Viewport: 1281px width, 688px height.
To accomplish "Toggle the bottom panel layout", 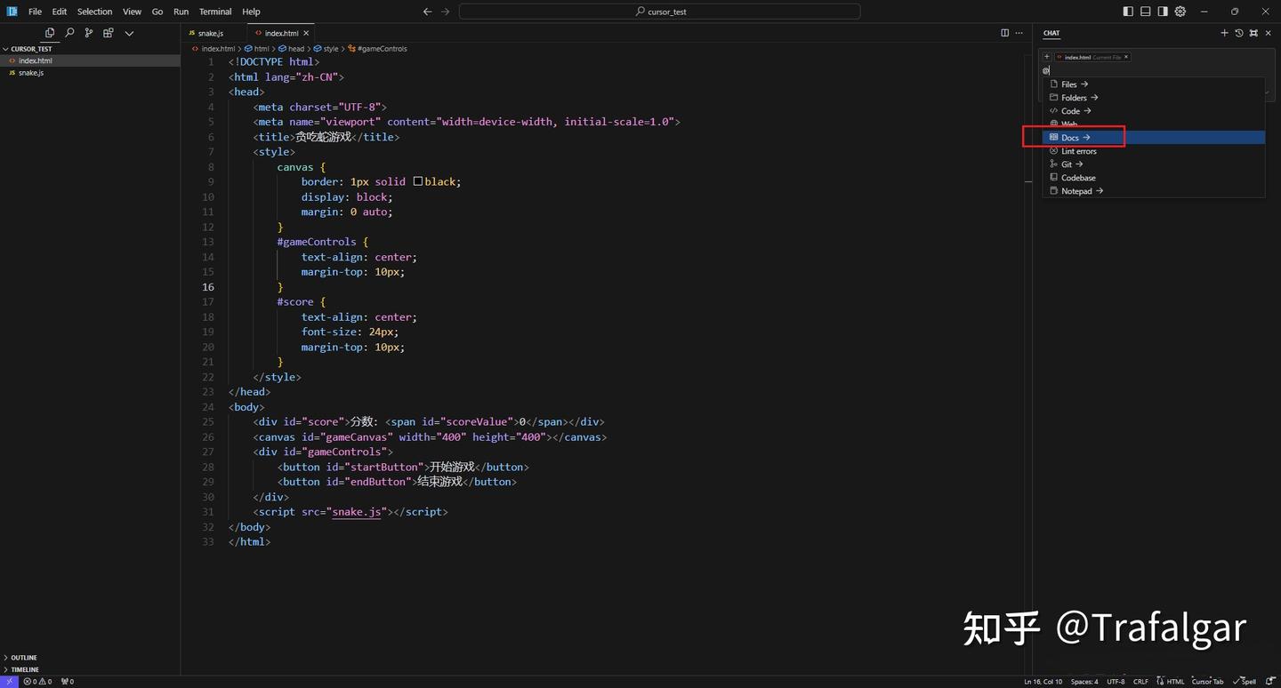I will click(1146, 12).
